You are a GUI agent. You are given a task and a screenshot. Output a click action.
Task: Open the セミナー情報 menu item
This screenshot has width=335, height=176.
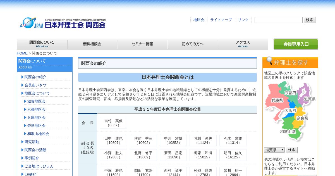142,44
